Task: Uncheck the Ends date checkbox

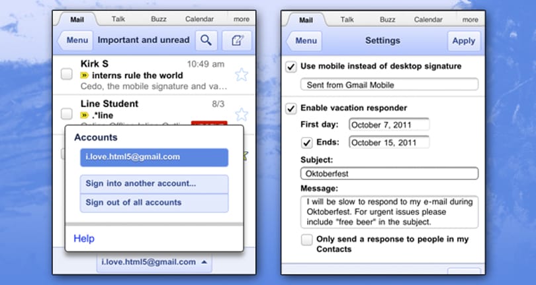Action: (x=306, y=143)
